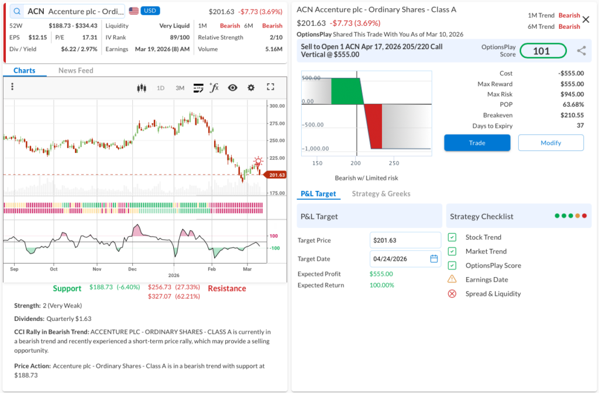This screenshot has width=599, height=393.
Task: Click the Stock Trend checklist checkbox
Action: (x=452, y=237)
